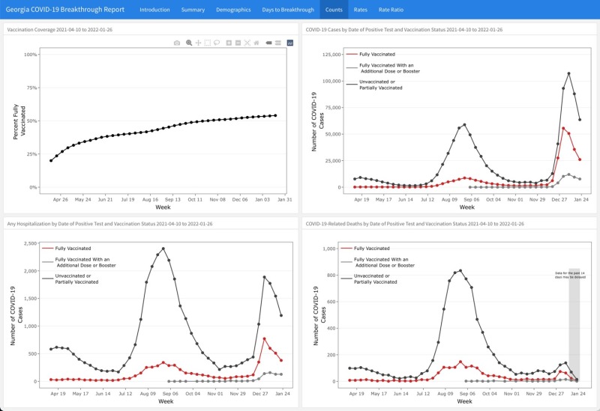Select the Zoom magnifier tool in the modebar
This screenshot has height=411, width=600.
(189, 43)
